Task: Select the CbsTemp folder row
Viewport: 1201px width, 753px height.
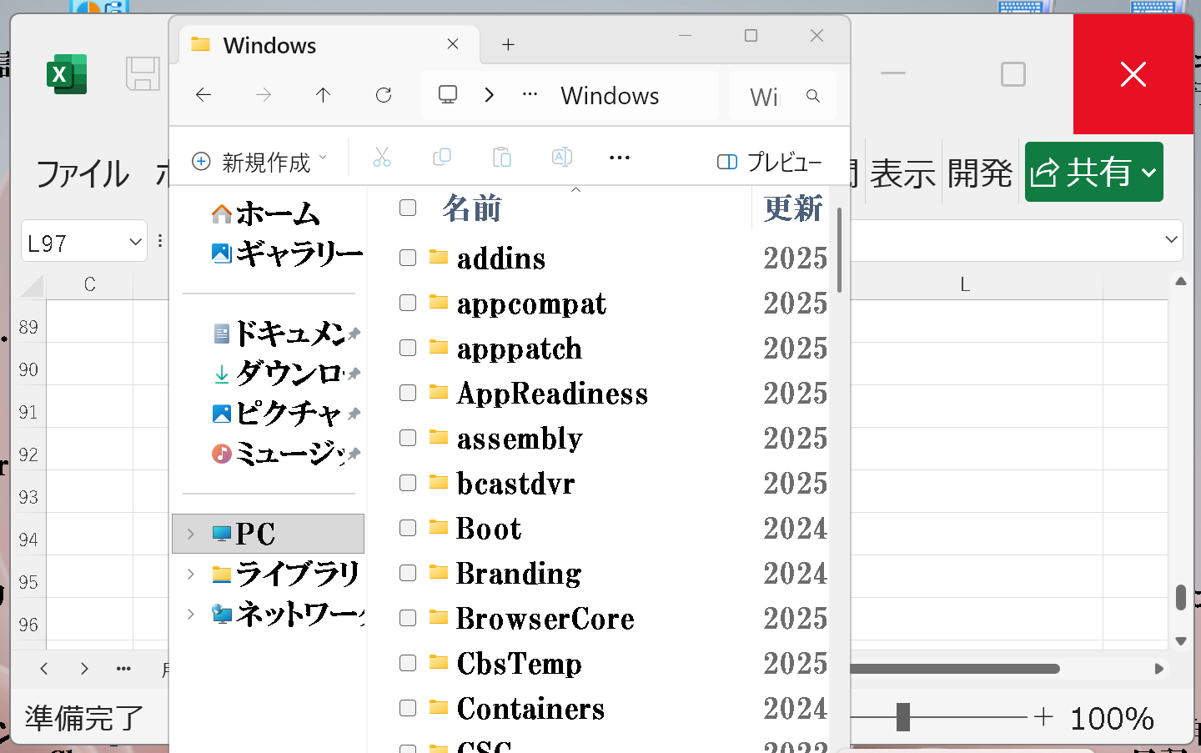Action: pyautogui.click(x=614, y=663)
